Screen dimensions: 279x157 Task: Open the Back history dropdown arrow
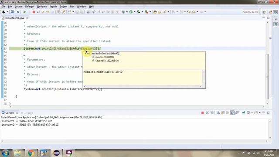click(x=197, y=12)
